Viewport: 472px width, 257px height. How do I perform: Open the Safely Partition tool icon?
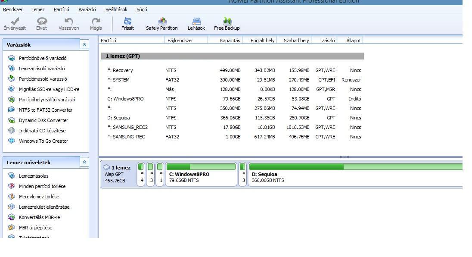tap(162, 21)
